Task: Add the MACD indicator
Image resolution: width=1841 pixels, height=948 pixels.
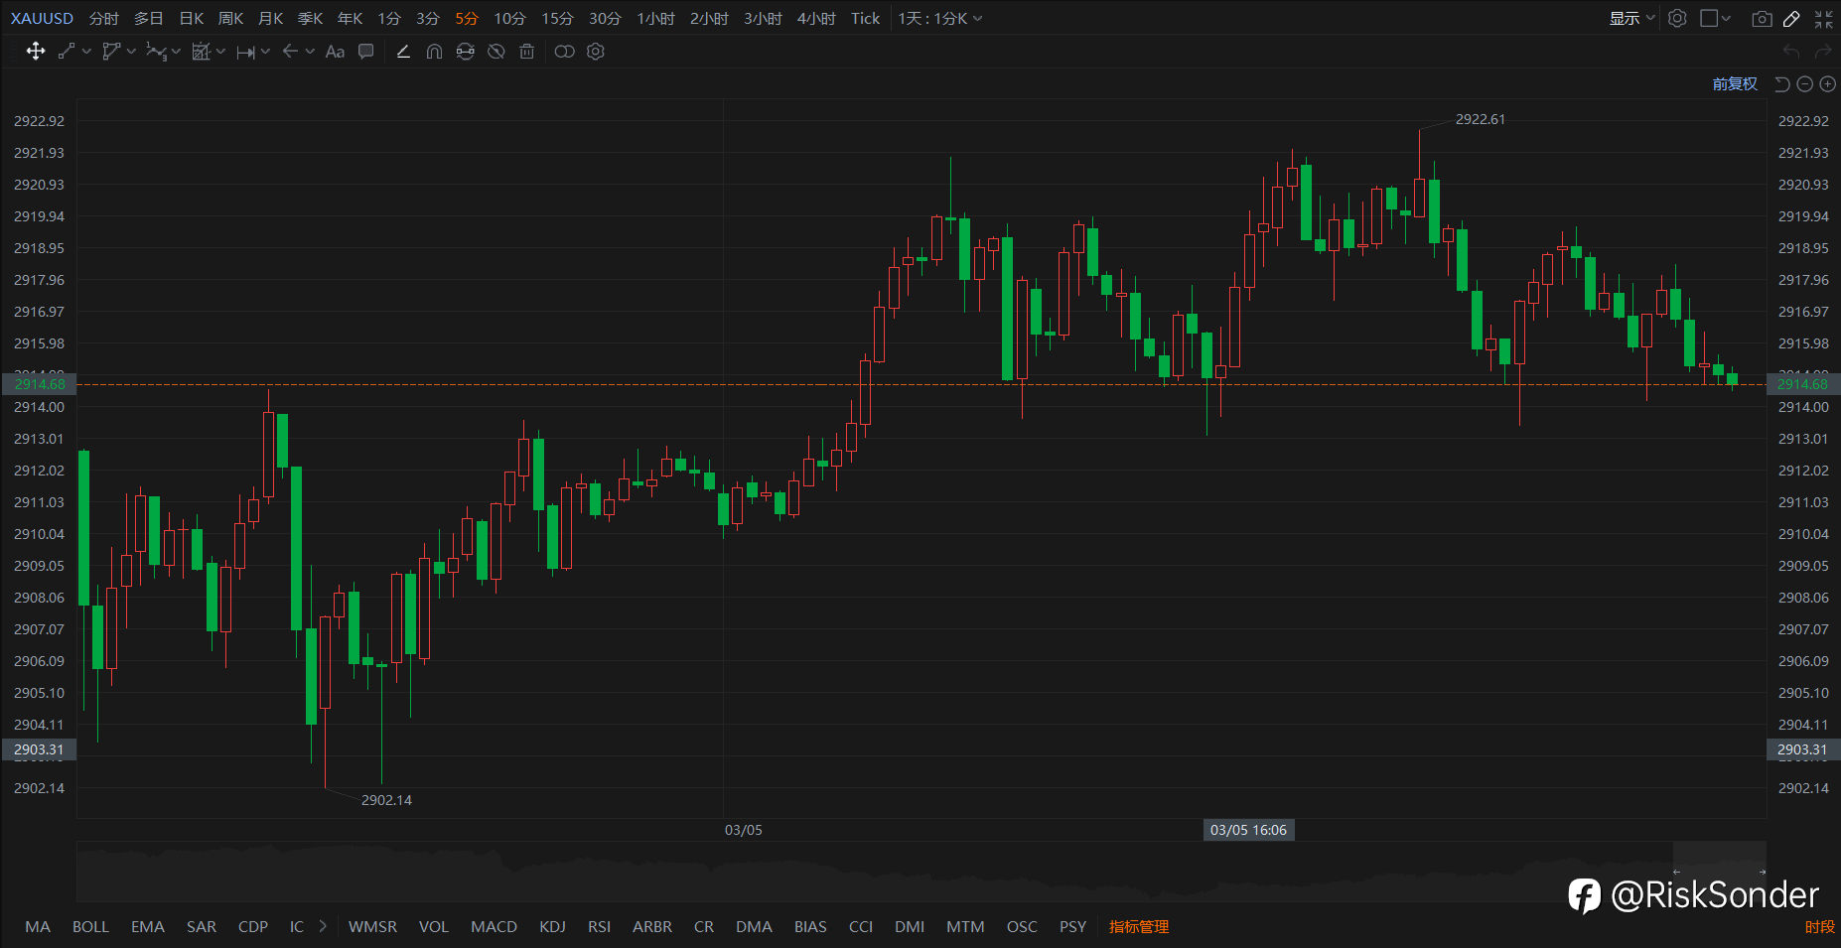Action: click(494, 927)
